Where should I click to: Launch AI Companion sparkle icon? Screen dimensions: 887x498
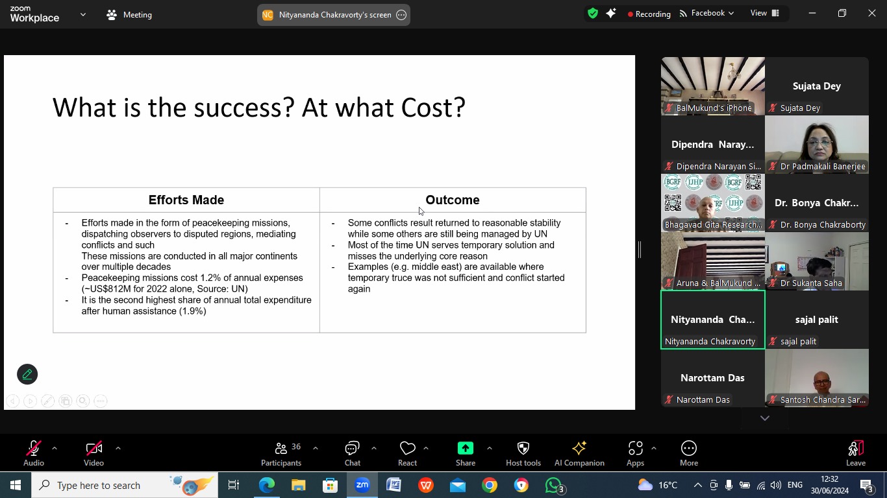pos(579,448)
